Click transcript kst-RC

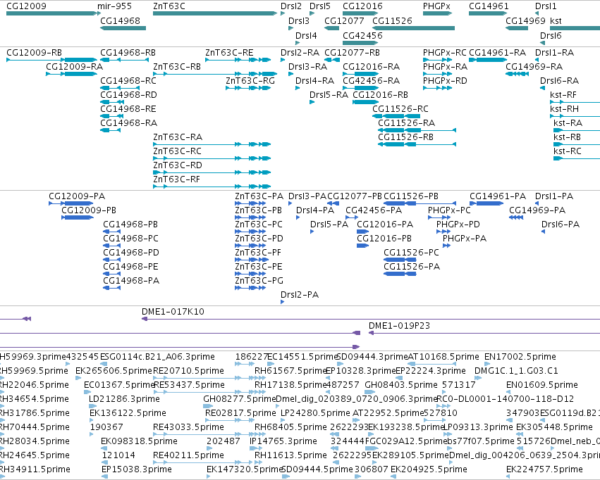tap(577, 158)
